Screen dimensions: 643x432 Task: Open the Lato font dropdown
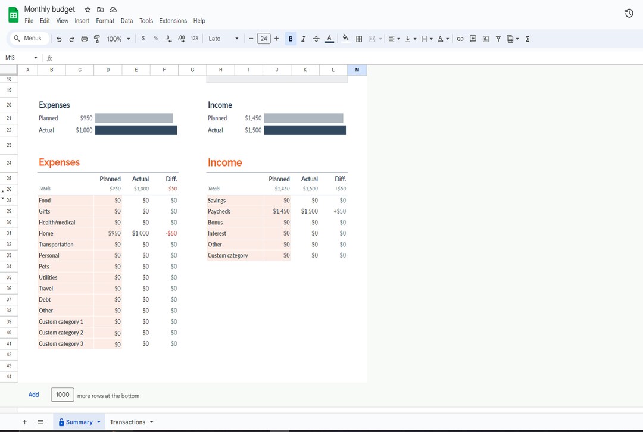point(223,39)
